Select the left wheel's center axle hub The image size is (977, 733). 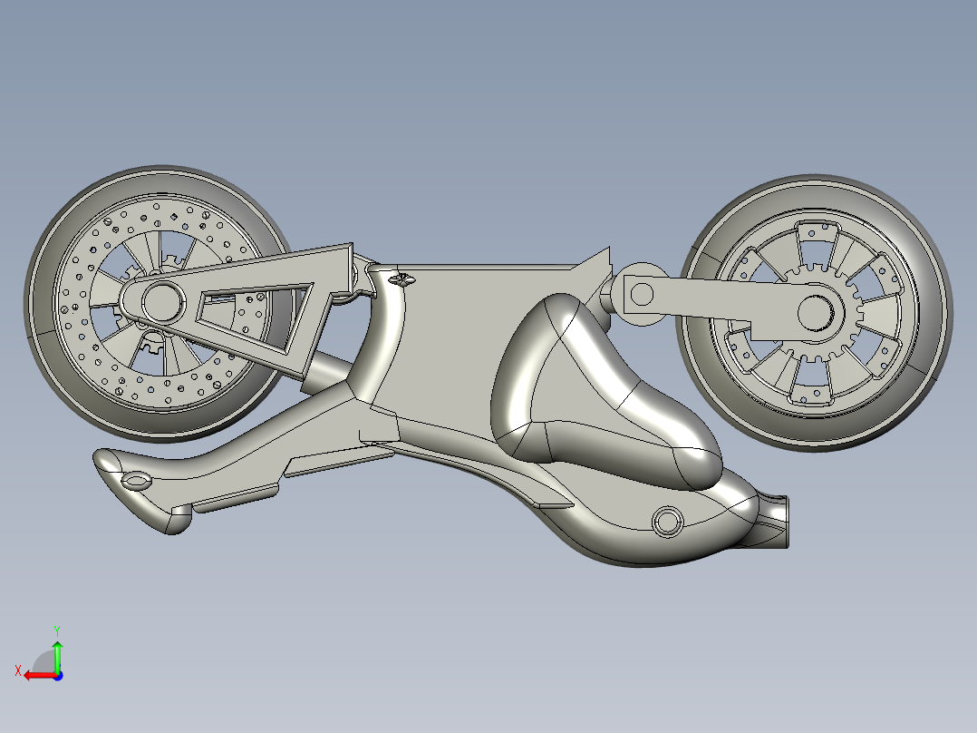tap(163, 302)
